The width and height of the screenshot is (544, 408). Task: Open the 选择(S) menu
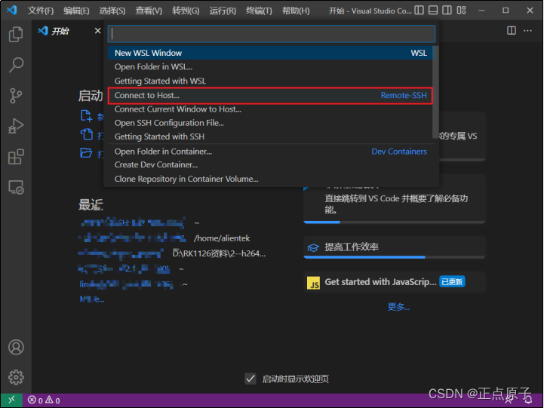click(112, 11)
